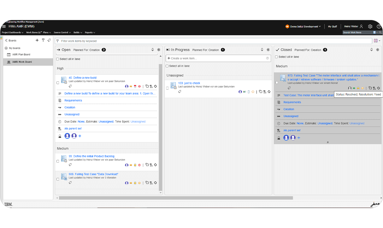Screen dimensions: 383x228
Task: Open work item 506 Failing Test Case Data Download
Action: pos(94,174)
